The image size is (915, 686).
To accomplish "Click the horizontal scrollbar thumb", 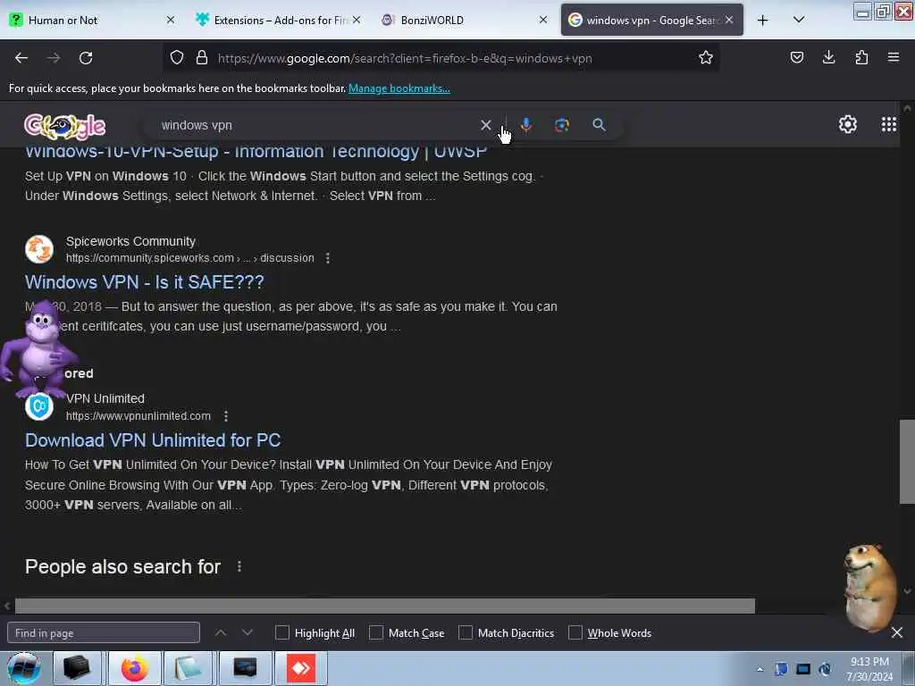I will (x=384, y=606).
